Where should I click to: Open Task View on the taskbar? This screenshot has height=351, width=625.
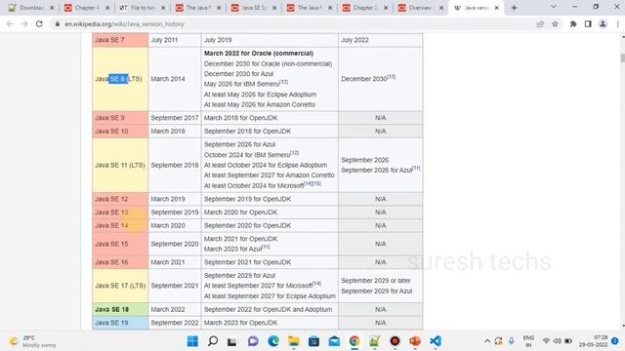click(x=232, y=341)
